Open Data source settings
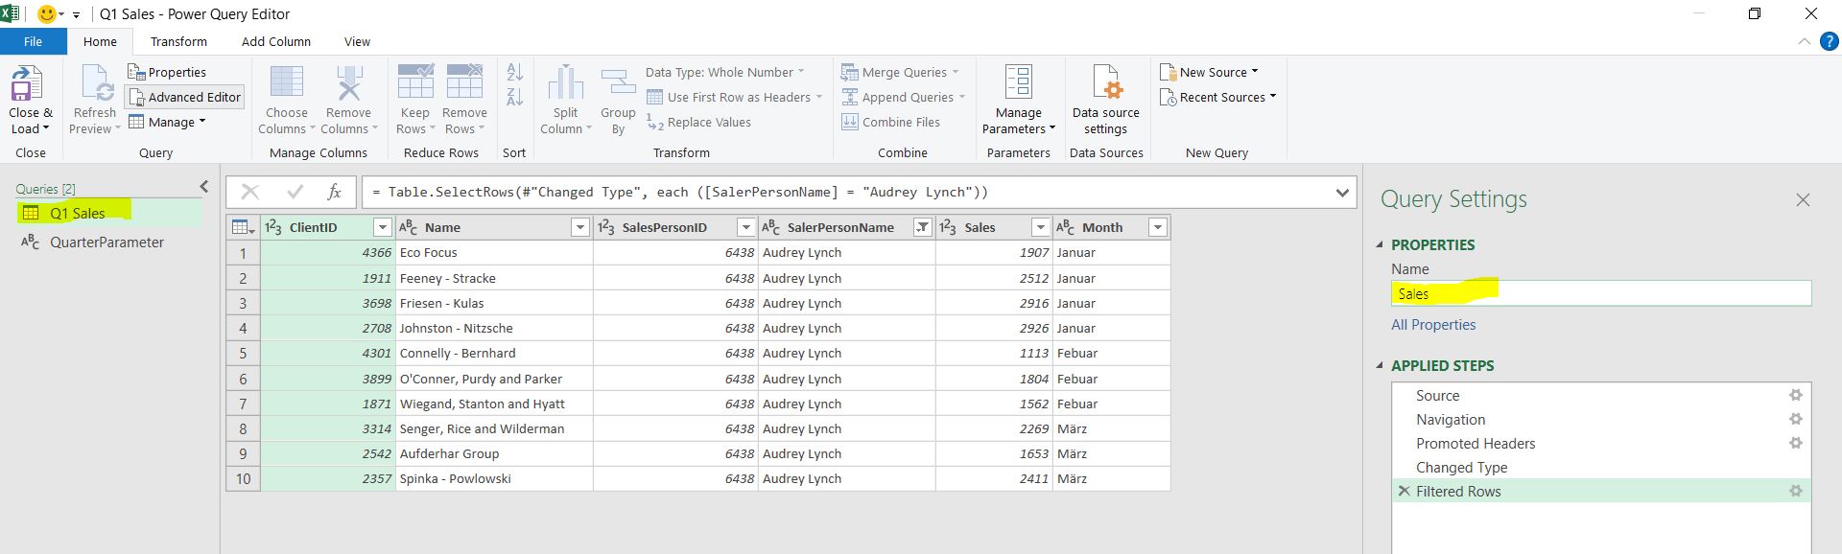This screenshot has height=554, width=1842. (1105, 84)
